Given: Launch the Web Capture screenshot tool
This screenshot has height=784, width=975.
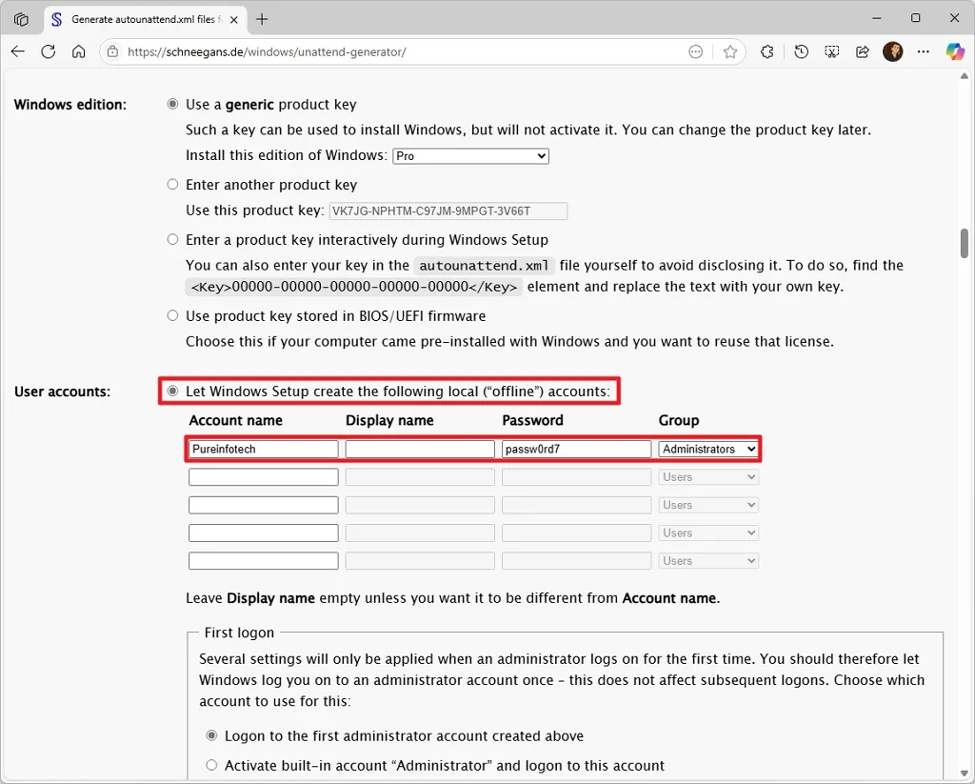Looking at the screenshot, I should click(831, 51).
